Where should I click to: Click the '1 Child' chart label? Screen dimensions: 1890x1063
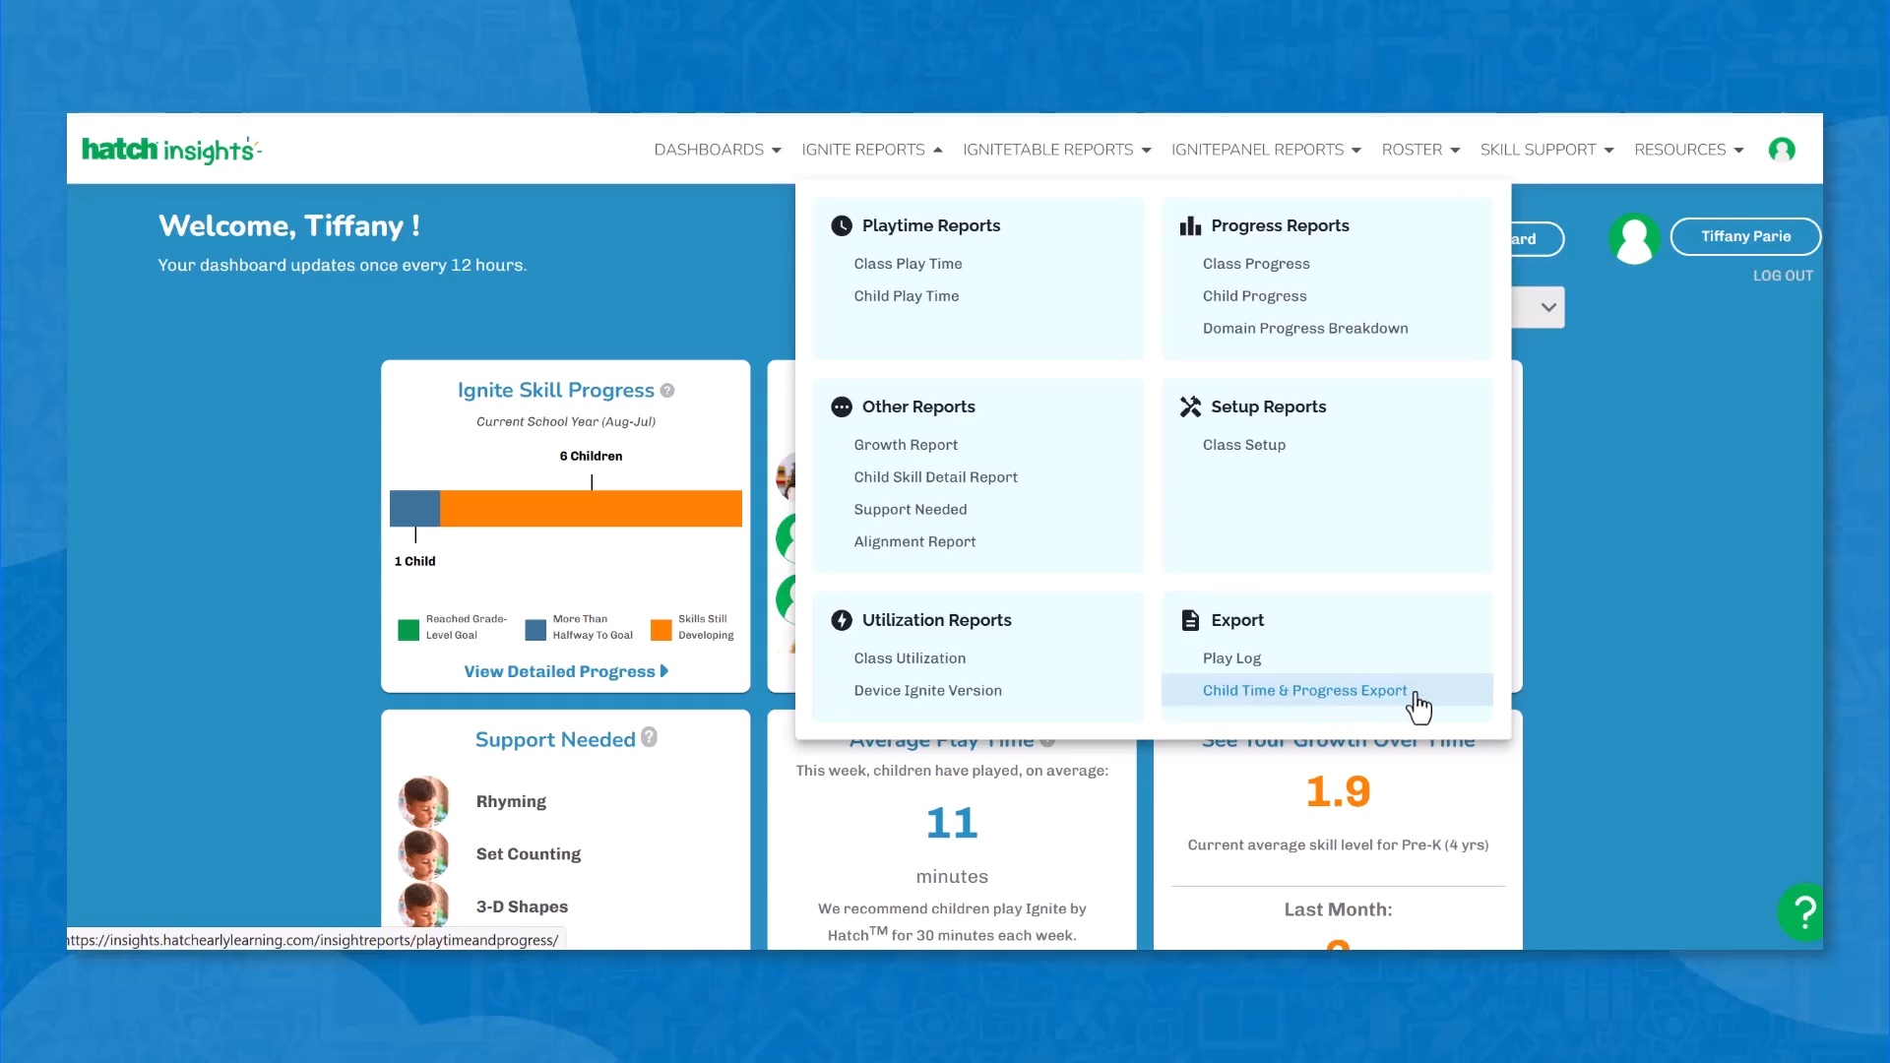pos(414,561)
